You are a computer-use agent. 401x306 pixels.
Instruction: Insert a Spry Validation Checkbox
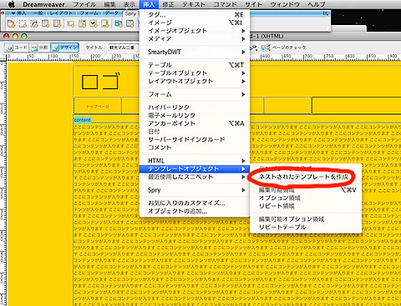click(94, 24)
